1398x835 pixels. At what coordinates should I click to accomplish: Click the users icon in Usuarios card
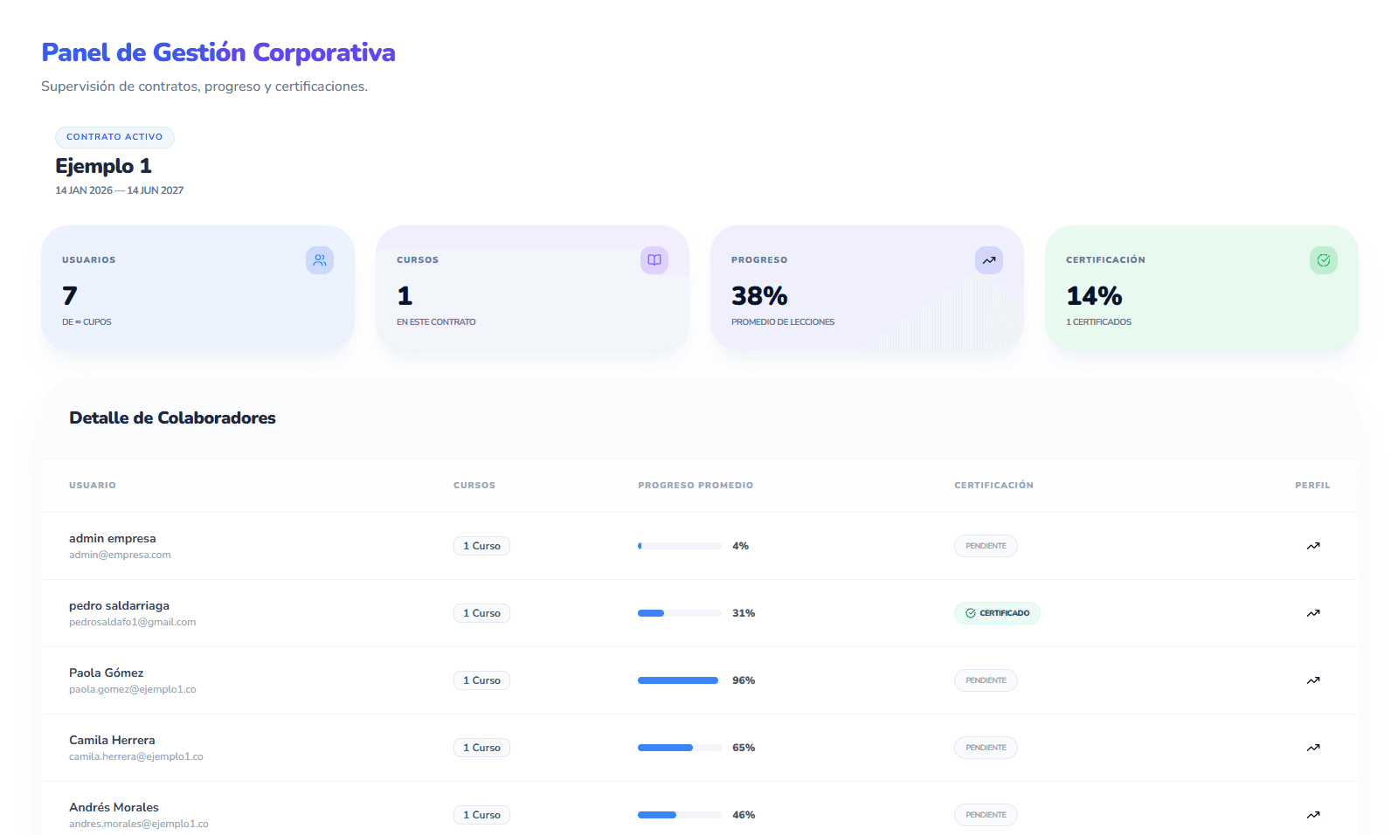(320, 260)
